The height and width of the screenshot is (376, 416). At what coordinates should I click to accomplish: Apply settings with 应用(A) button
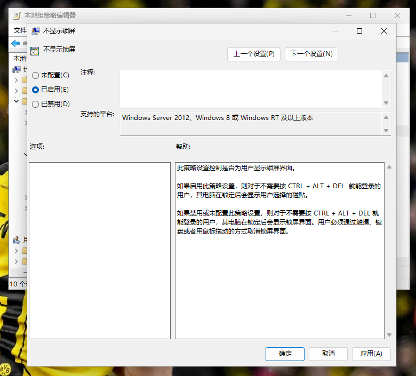coord(371,354)
